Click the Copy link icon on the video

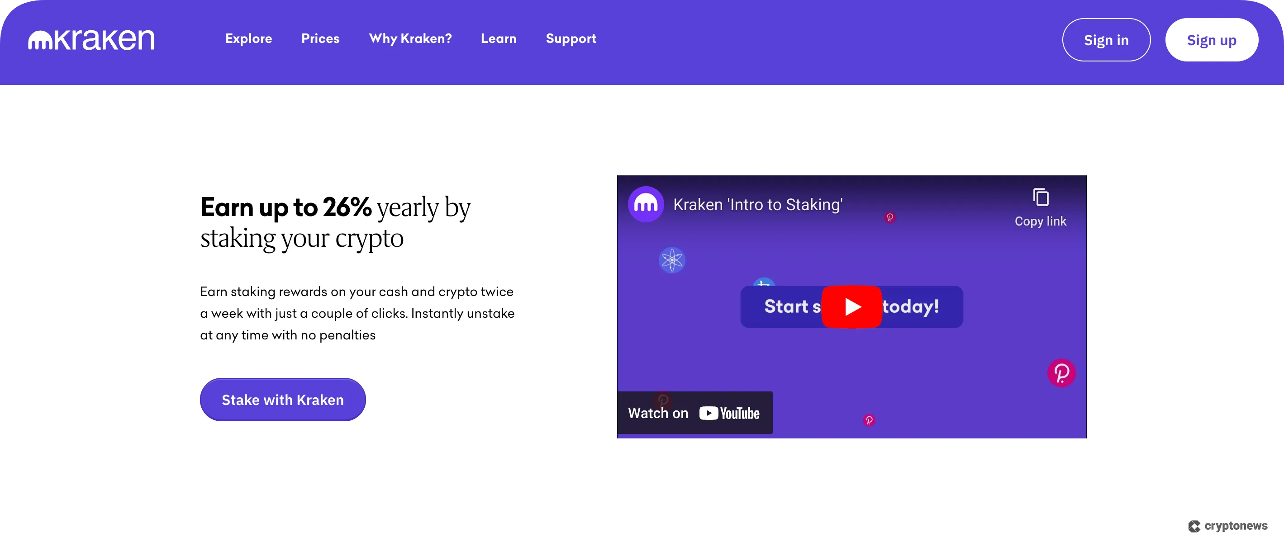[x=1041, y=198]
